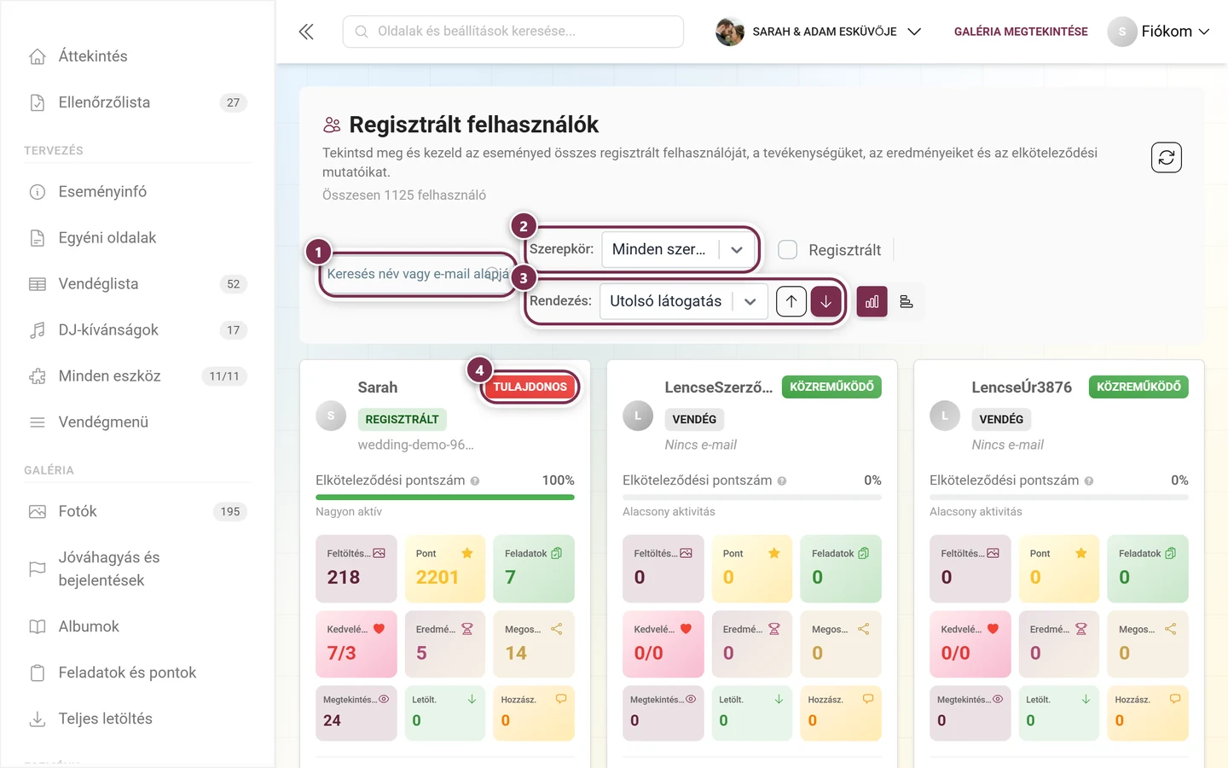Open the Szerepkör dropdown showing Minden szer...

click(x=680, y=249)
